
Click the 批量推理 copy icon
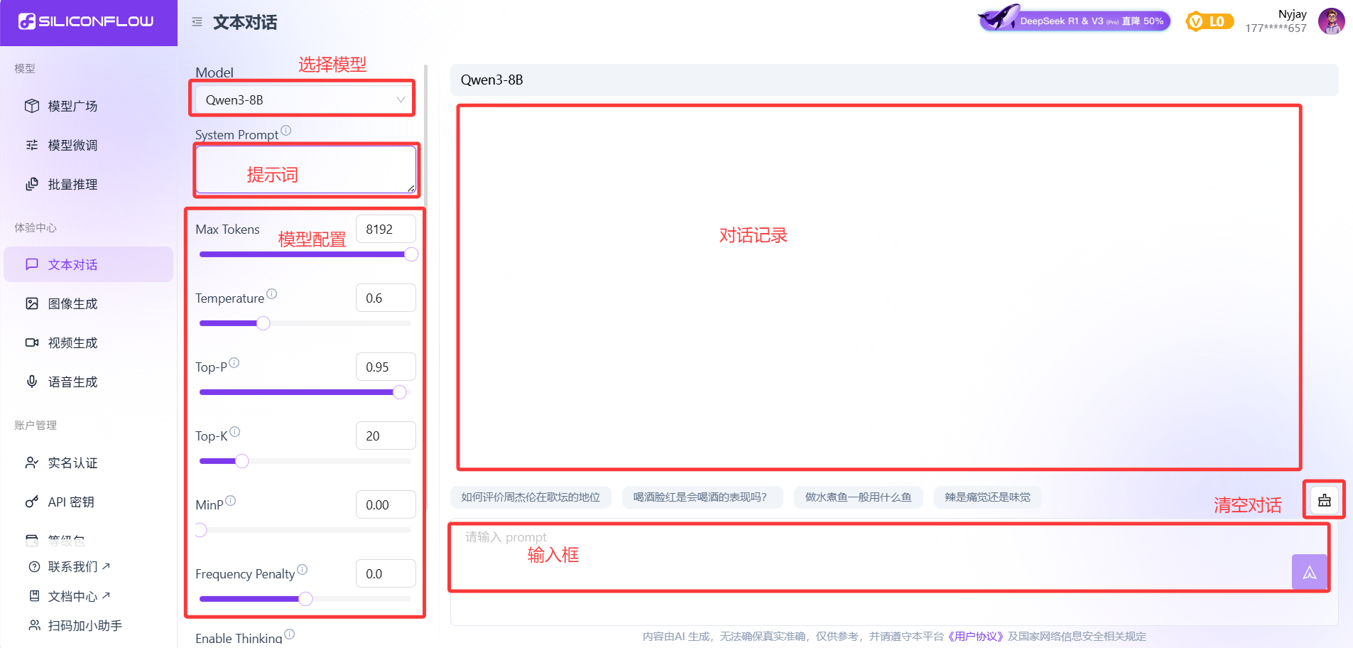point(32,184)
